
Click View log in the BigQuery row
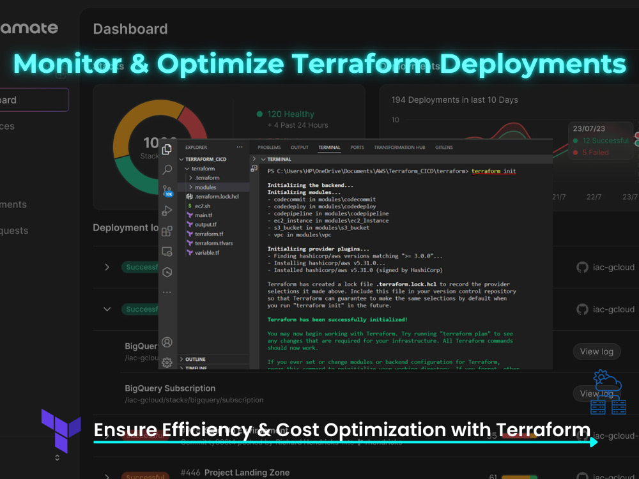pos(597,351)
